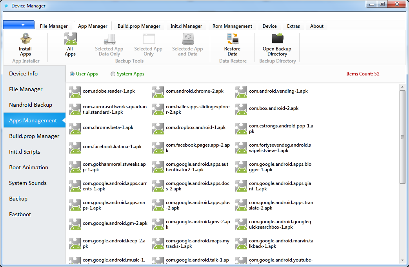The width and height of the screenshot is (409, 267).
Task: Select the com.adobe.reader-1.apk app icon
Action: pyautogui.click(x=75, y=92)
